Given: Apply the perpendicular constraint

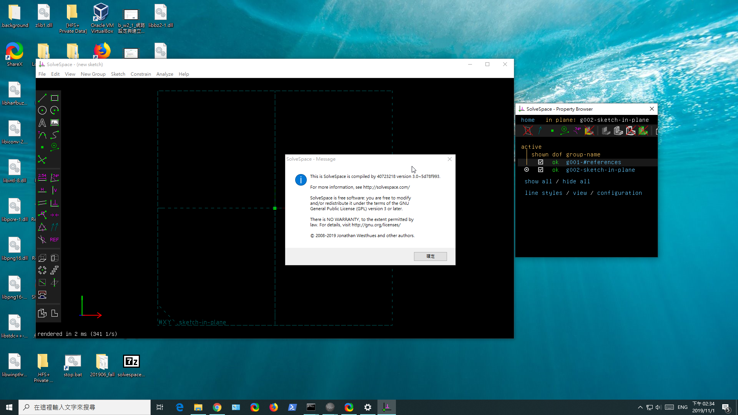Looking at the screenshot, I should [55, 203].
